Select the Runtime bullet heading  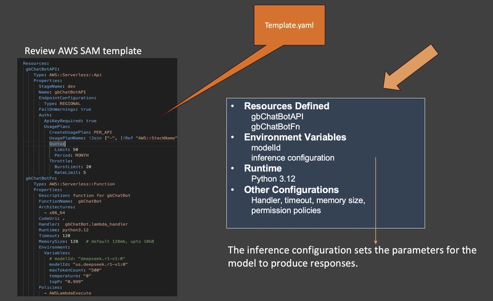pos(263,168)
